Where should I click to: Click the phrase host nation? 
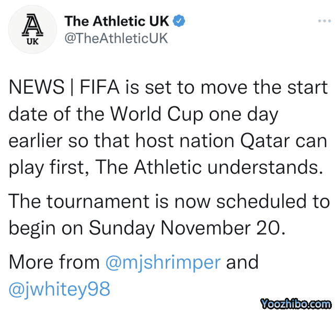pos(185,141)
